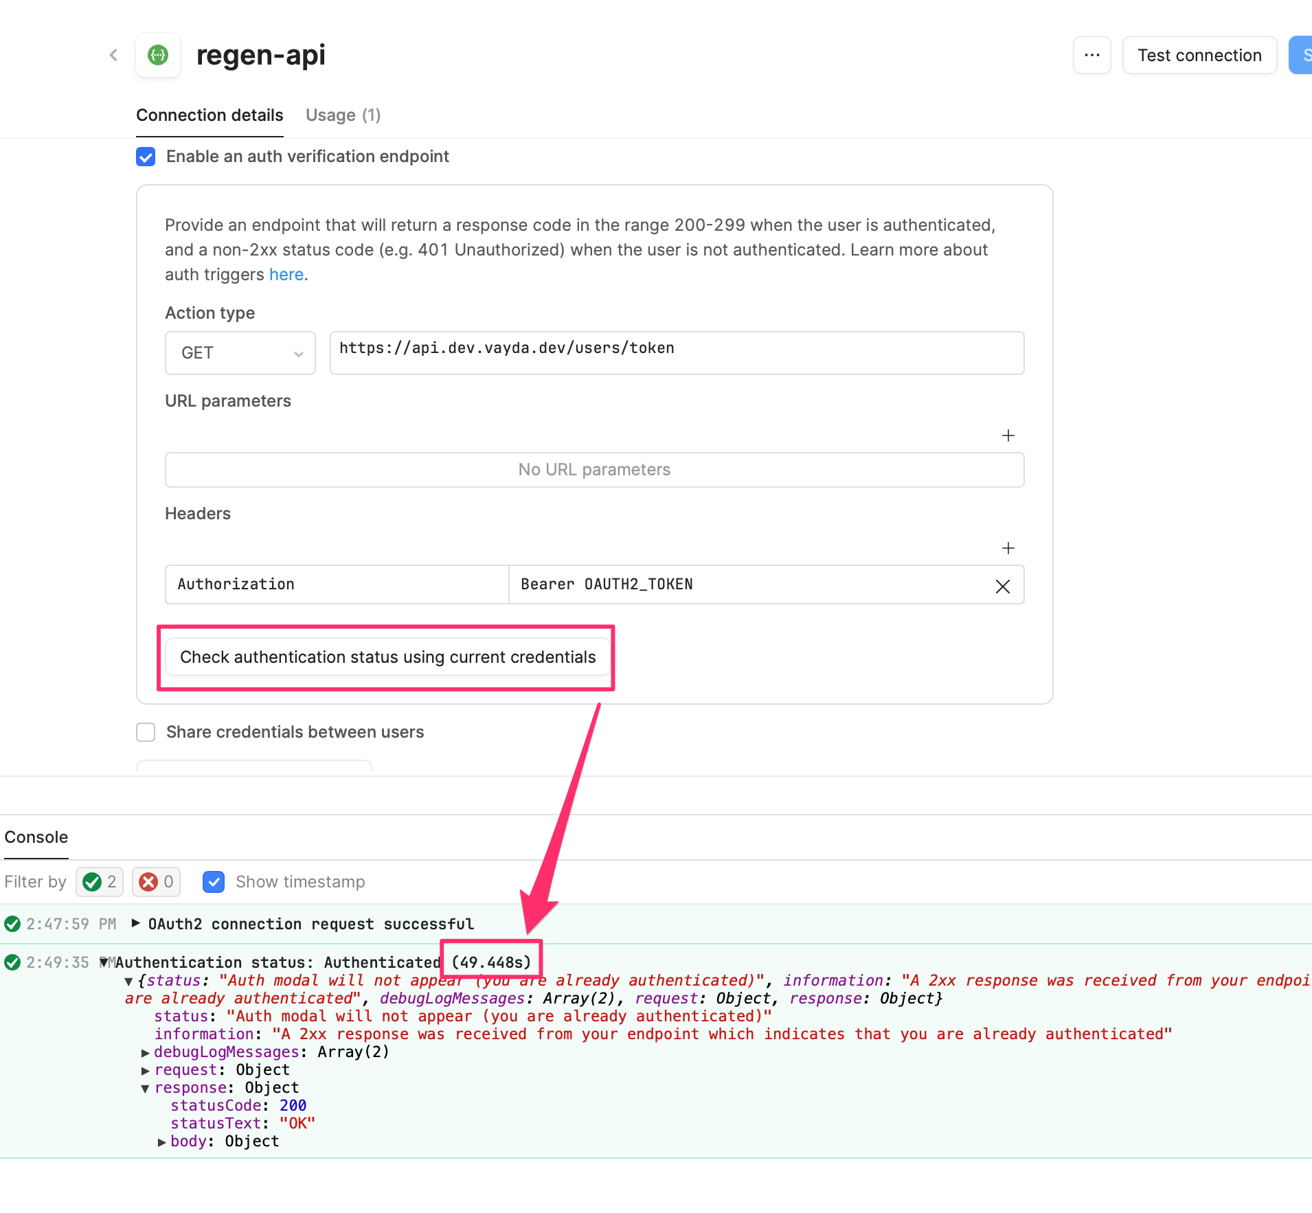Enable Share credentials between users
The image size is (1312, 1213).
[x=145, y=732]
